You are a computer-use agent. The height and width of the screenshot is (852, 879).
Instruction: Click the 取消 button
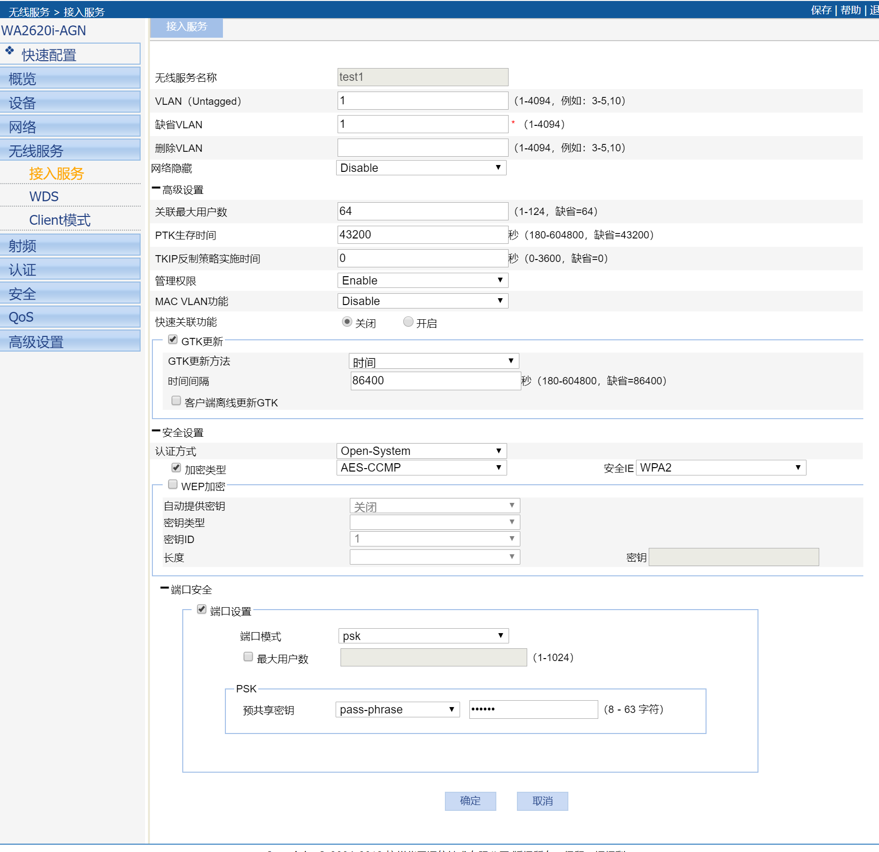[542, 801]
